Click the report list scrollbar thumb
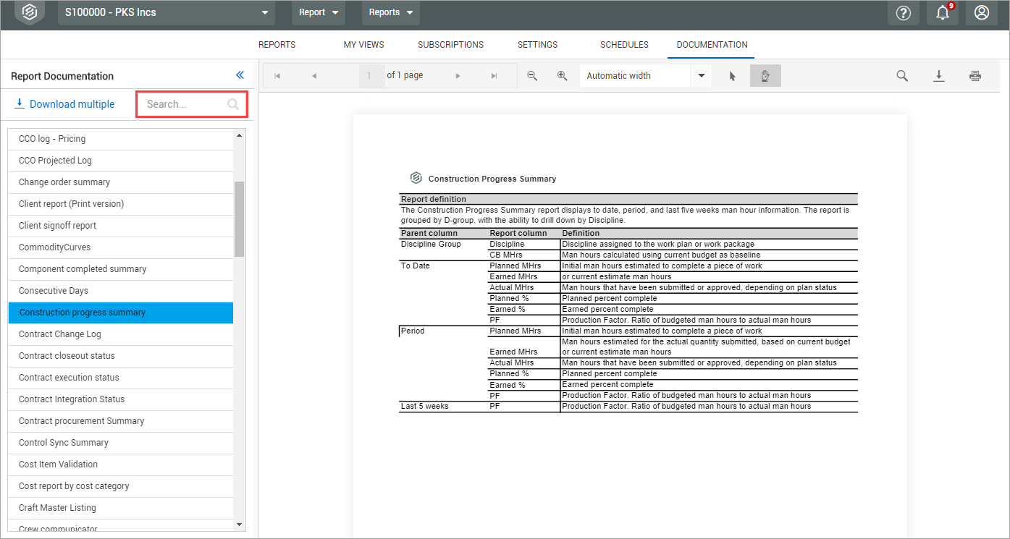The width and height of the screenshot is (1010, 539). click(x=240, y=218)
